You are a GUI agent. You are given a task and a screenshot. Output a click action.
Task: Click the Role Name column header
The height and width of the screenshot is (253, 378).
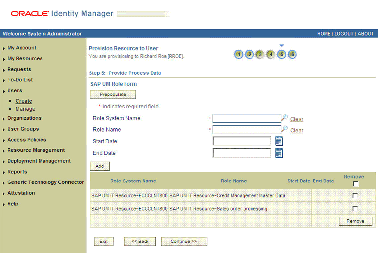pos(234,181)
